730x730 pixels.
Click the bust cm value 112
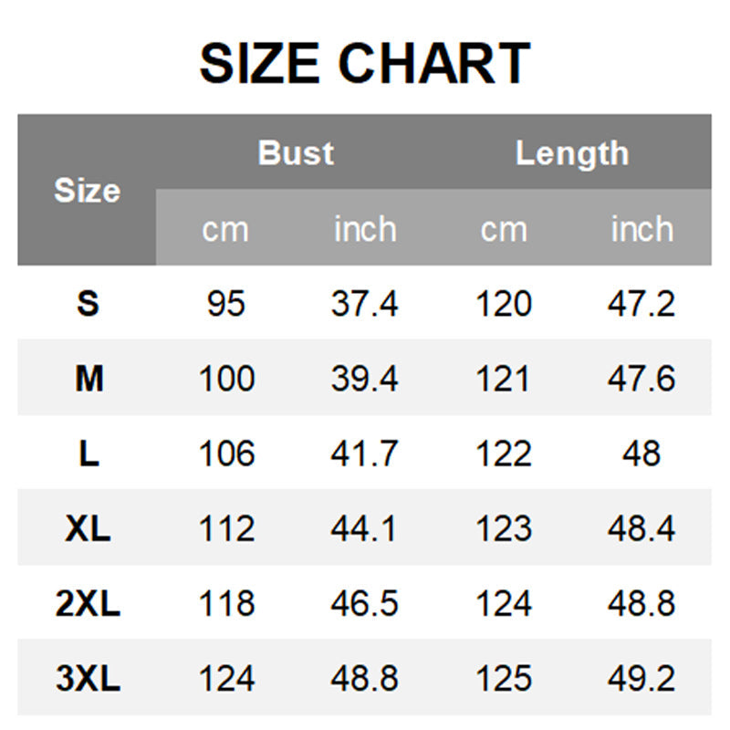pyautogui.click(x=226, y=528)
